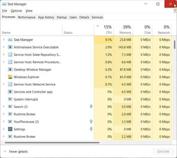This screenshot has width=177, height=158.
Task: Open the Options menu
Action: (16, 11)
